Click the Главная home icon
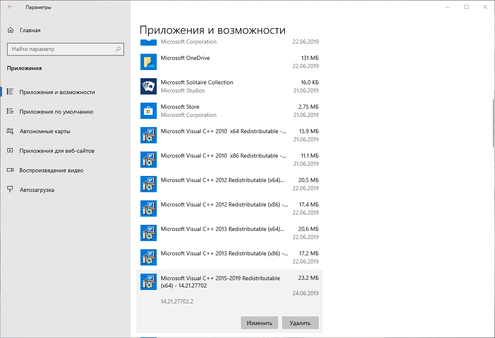 [11, 30]
